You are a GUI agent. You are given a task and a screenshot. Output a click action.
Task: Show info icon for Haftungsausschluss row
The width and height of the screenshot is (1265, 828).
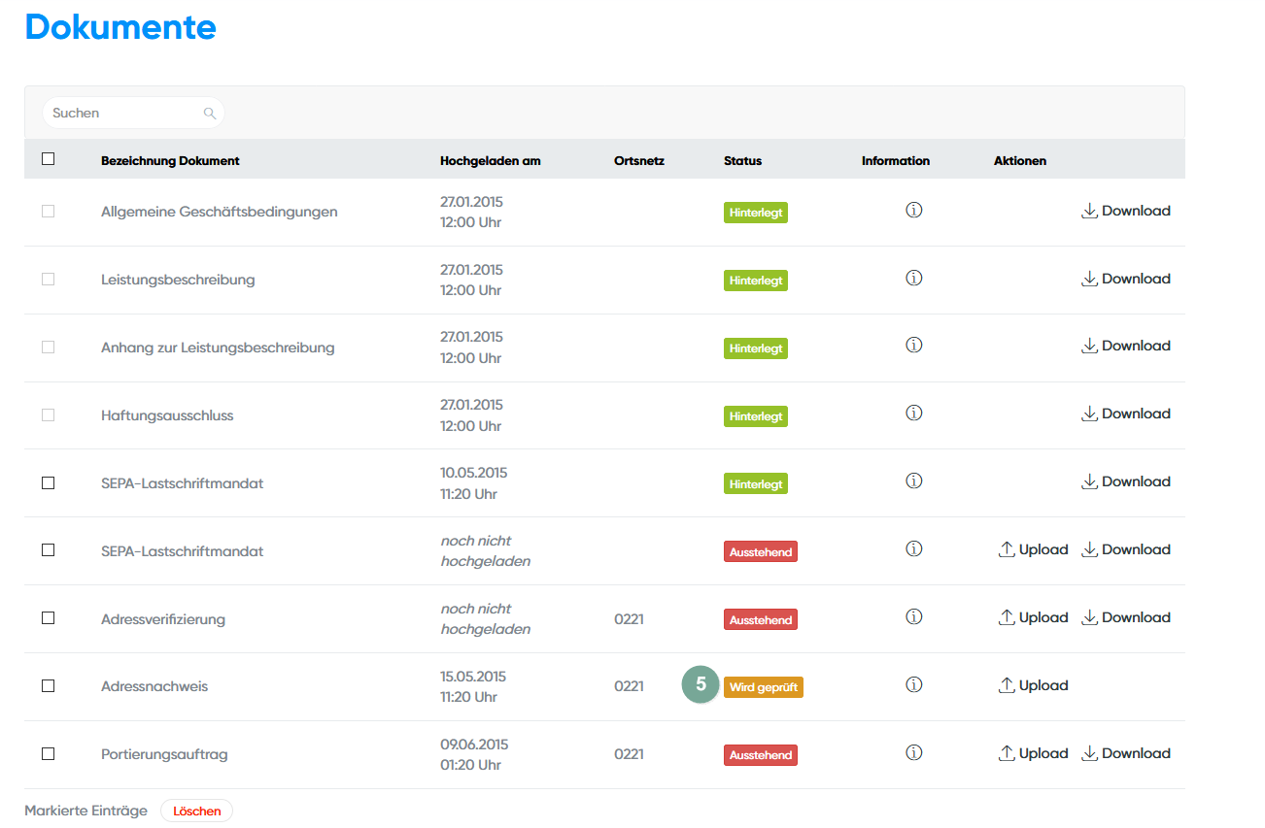pyautogui.click(x=913, y=414)
